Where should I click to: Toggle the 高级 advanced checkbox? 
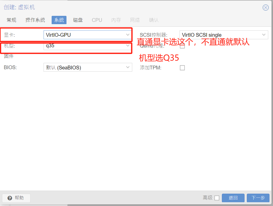[x=217, y=198]
